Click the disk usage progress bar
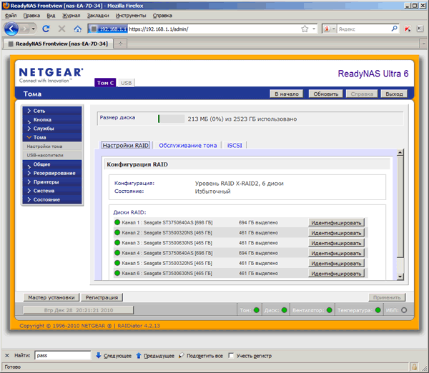Screen dimensions: 429x373 pyautogui.click(x=172, y=119)
